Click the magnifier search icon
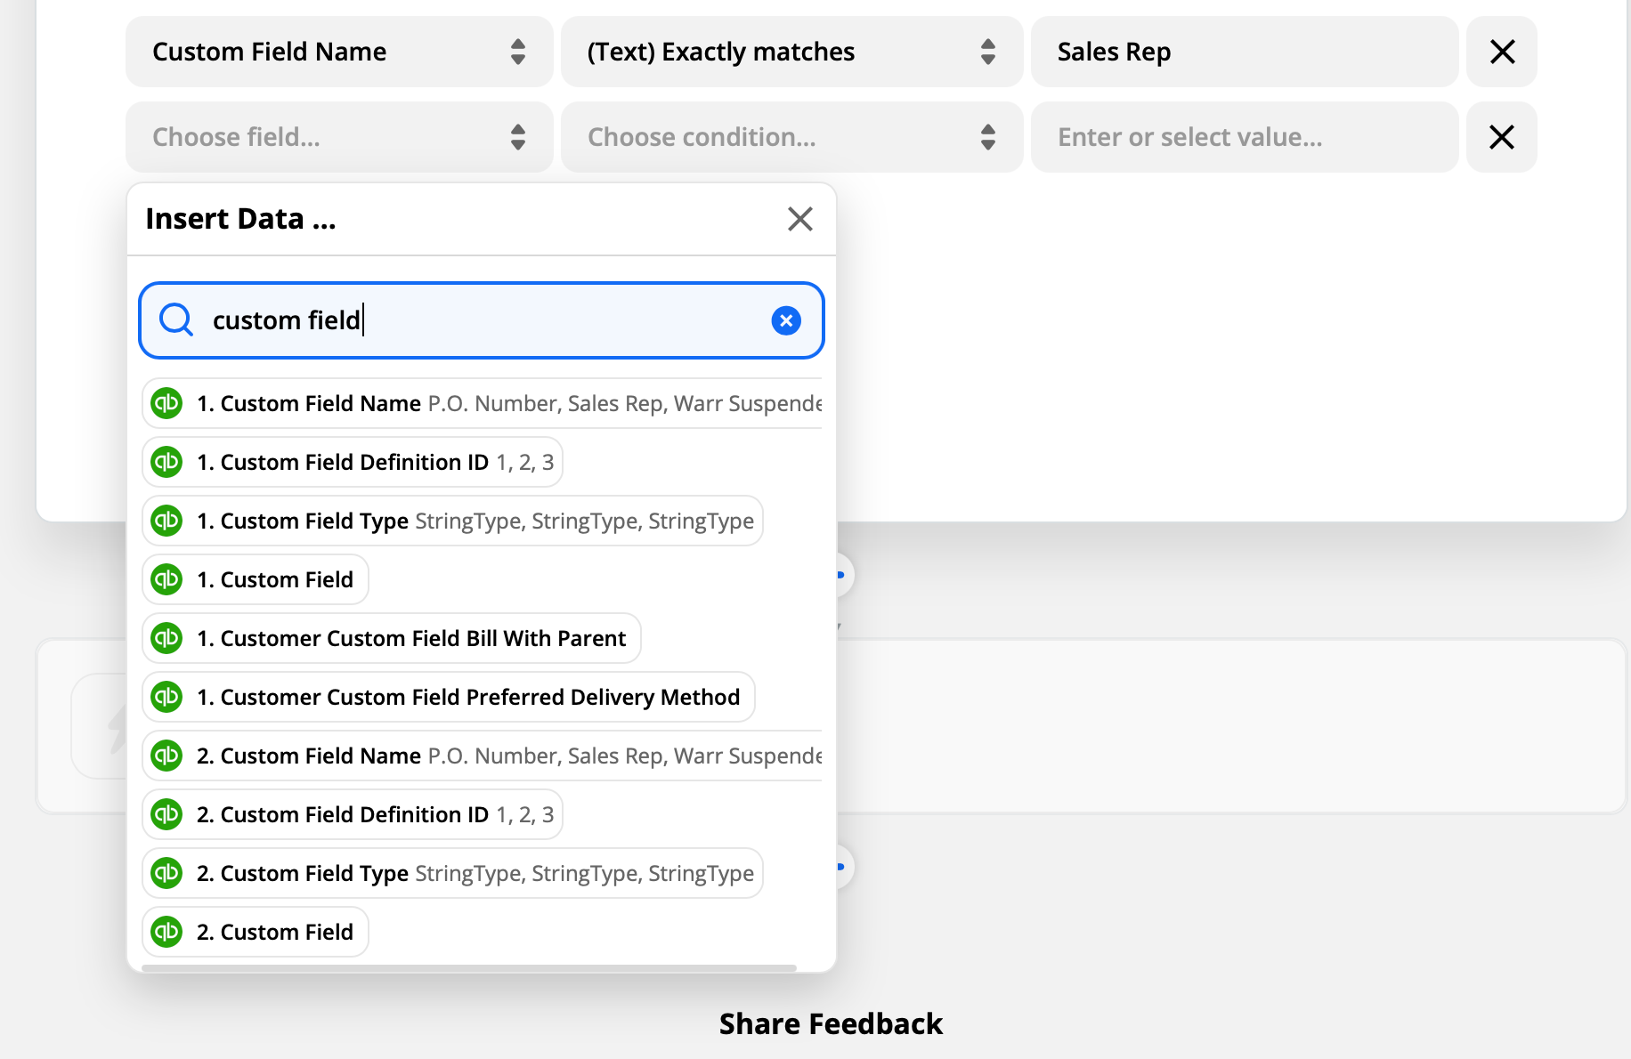Image resolution: width=1631 pixels, height=1059 pixels. pos(176,319)
